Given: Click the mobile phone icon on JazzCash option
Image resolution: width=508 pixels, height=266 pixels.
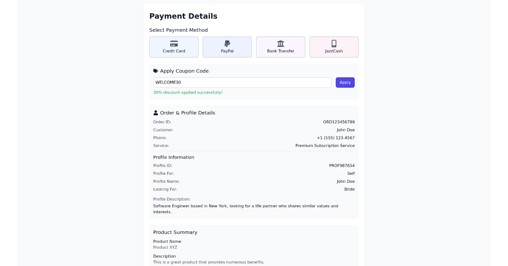Looking at the screenshot, I should [x=334, y=43].
